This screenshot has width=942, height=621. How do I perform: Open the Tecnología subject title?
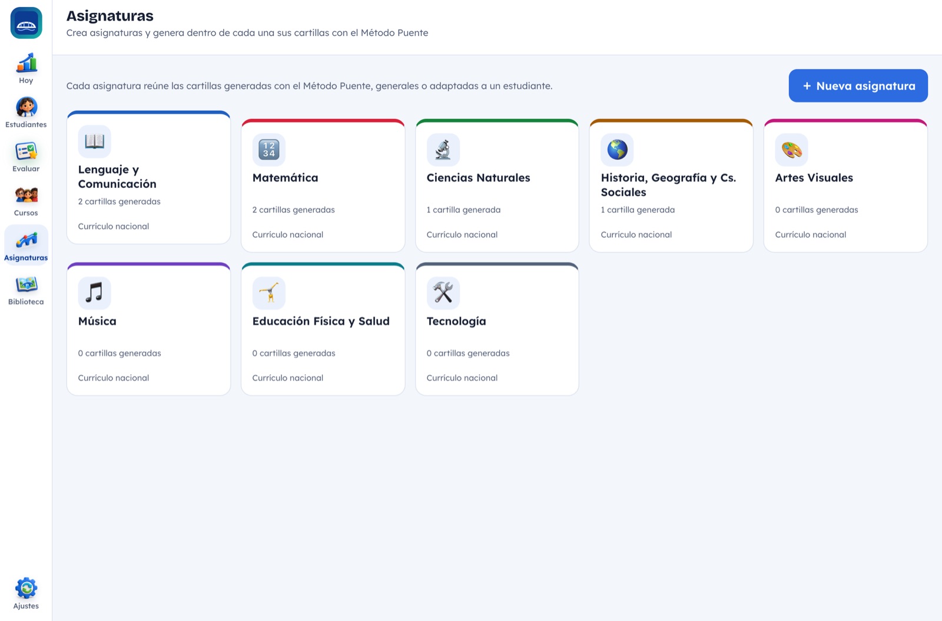coord(456,321)
